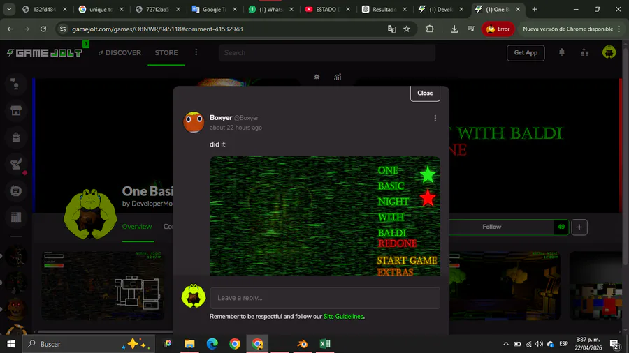The image size is (629, 353).
Task: Open File Explorer from taskbar
Action: (189, 344)
